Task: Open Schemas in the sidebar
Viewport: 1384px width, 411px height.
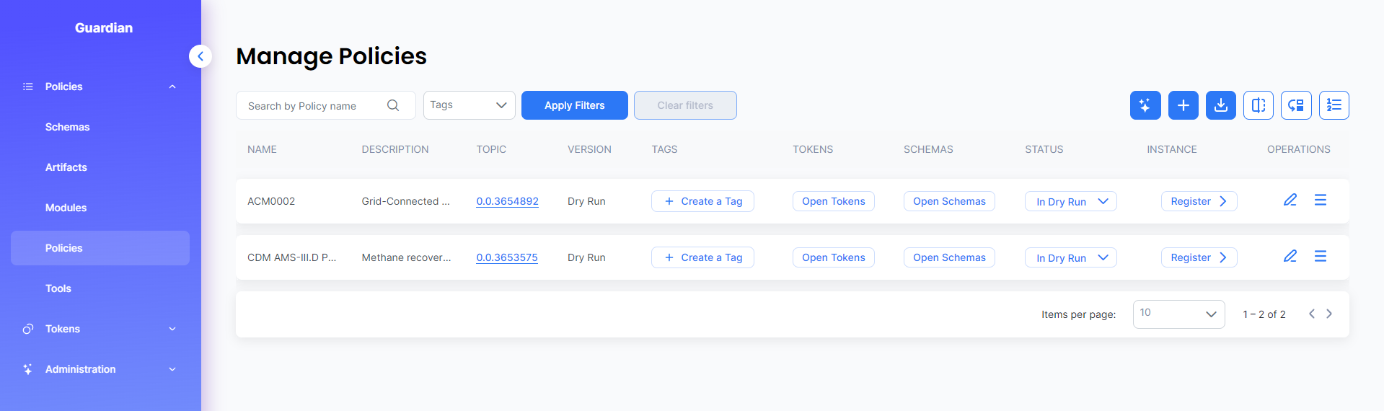Action: click(x=68, y=127)
